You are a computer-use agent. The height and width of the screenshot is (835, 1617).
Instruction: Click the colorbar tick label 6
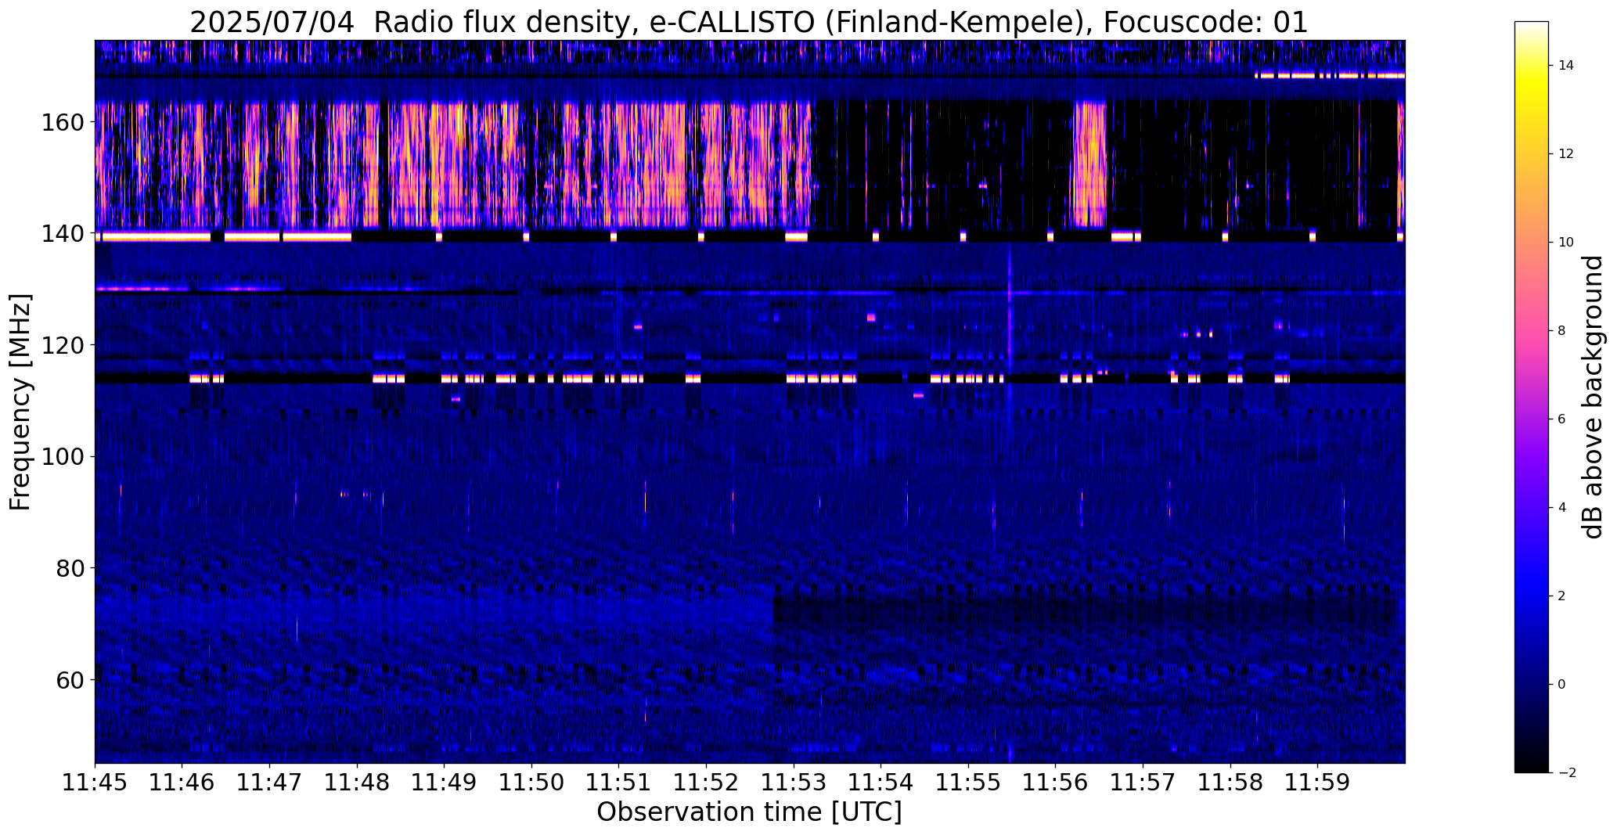click(1561, 419)
